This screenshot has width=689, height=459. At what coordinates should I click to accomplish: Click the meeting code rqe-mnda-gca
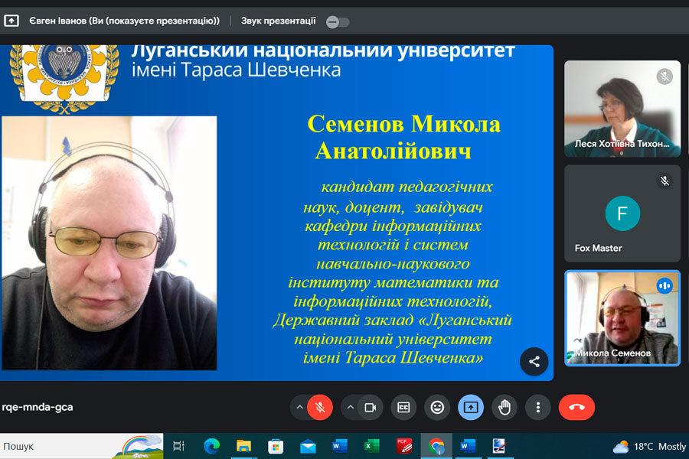pyautogui.click(x=38, y=407)
